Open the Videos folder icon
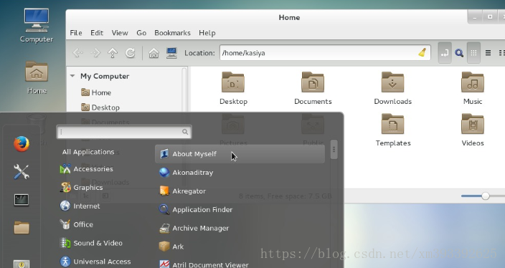This screenshot has height=268, width=505. click(473, 130)
